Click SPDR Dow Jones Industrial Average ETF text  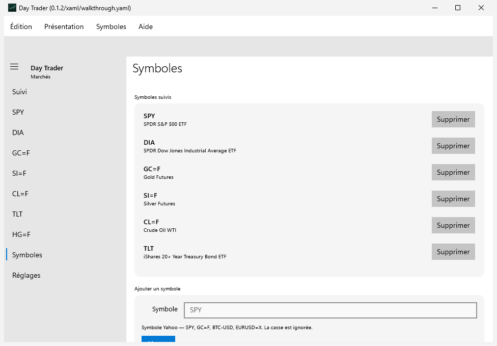(x=189, y=151)
